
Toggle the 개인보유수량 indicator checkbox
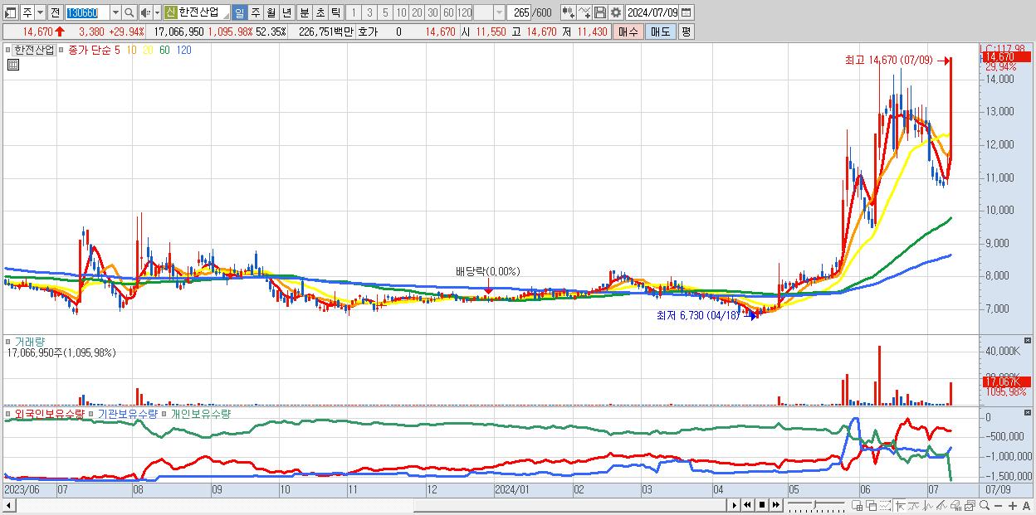point(164,413)
